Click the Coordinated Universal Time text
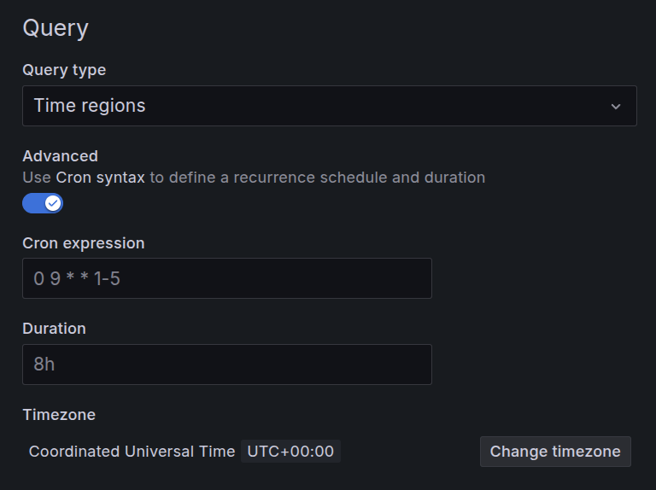The height and width of the screenshot is (490, 656). click(132, 452)
